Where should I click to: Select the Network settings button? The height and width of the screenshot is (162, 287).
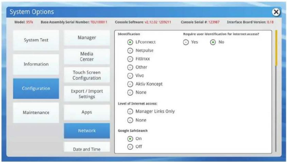click(87, 131)
